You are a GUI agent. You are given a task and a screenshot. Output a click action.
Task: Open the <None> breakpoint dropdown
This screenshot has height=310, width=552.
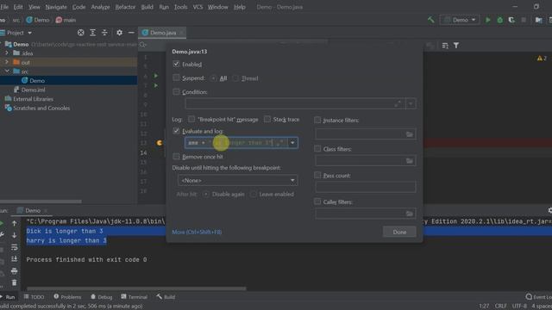[238, 180]
